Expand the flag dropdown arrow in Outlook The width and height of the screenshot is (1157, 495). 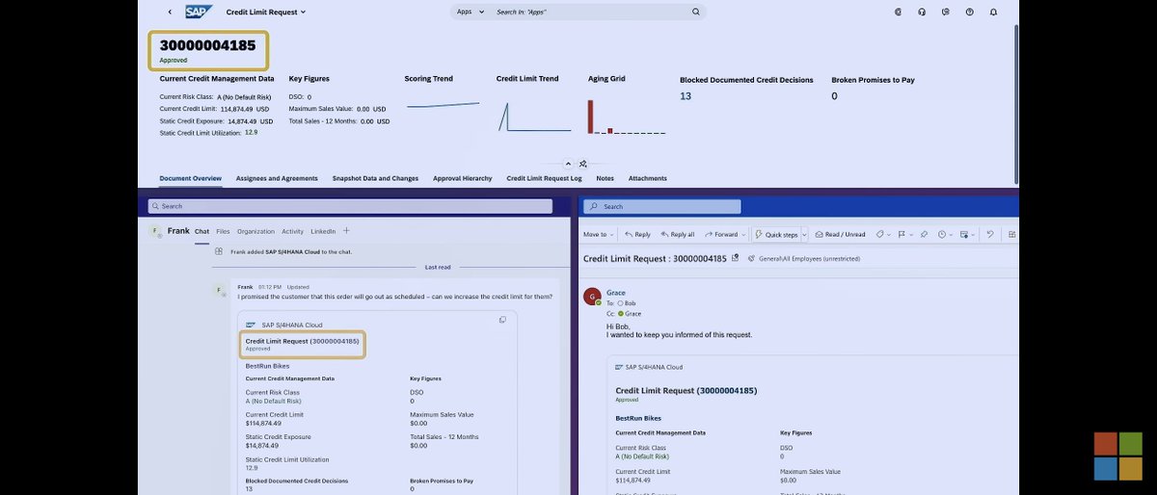tap(911, 235)
